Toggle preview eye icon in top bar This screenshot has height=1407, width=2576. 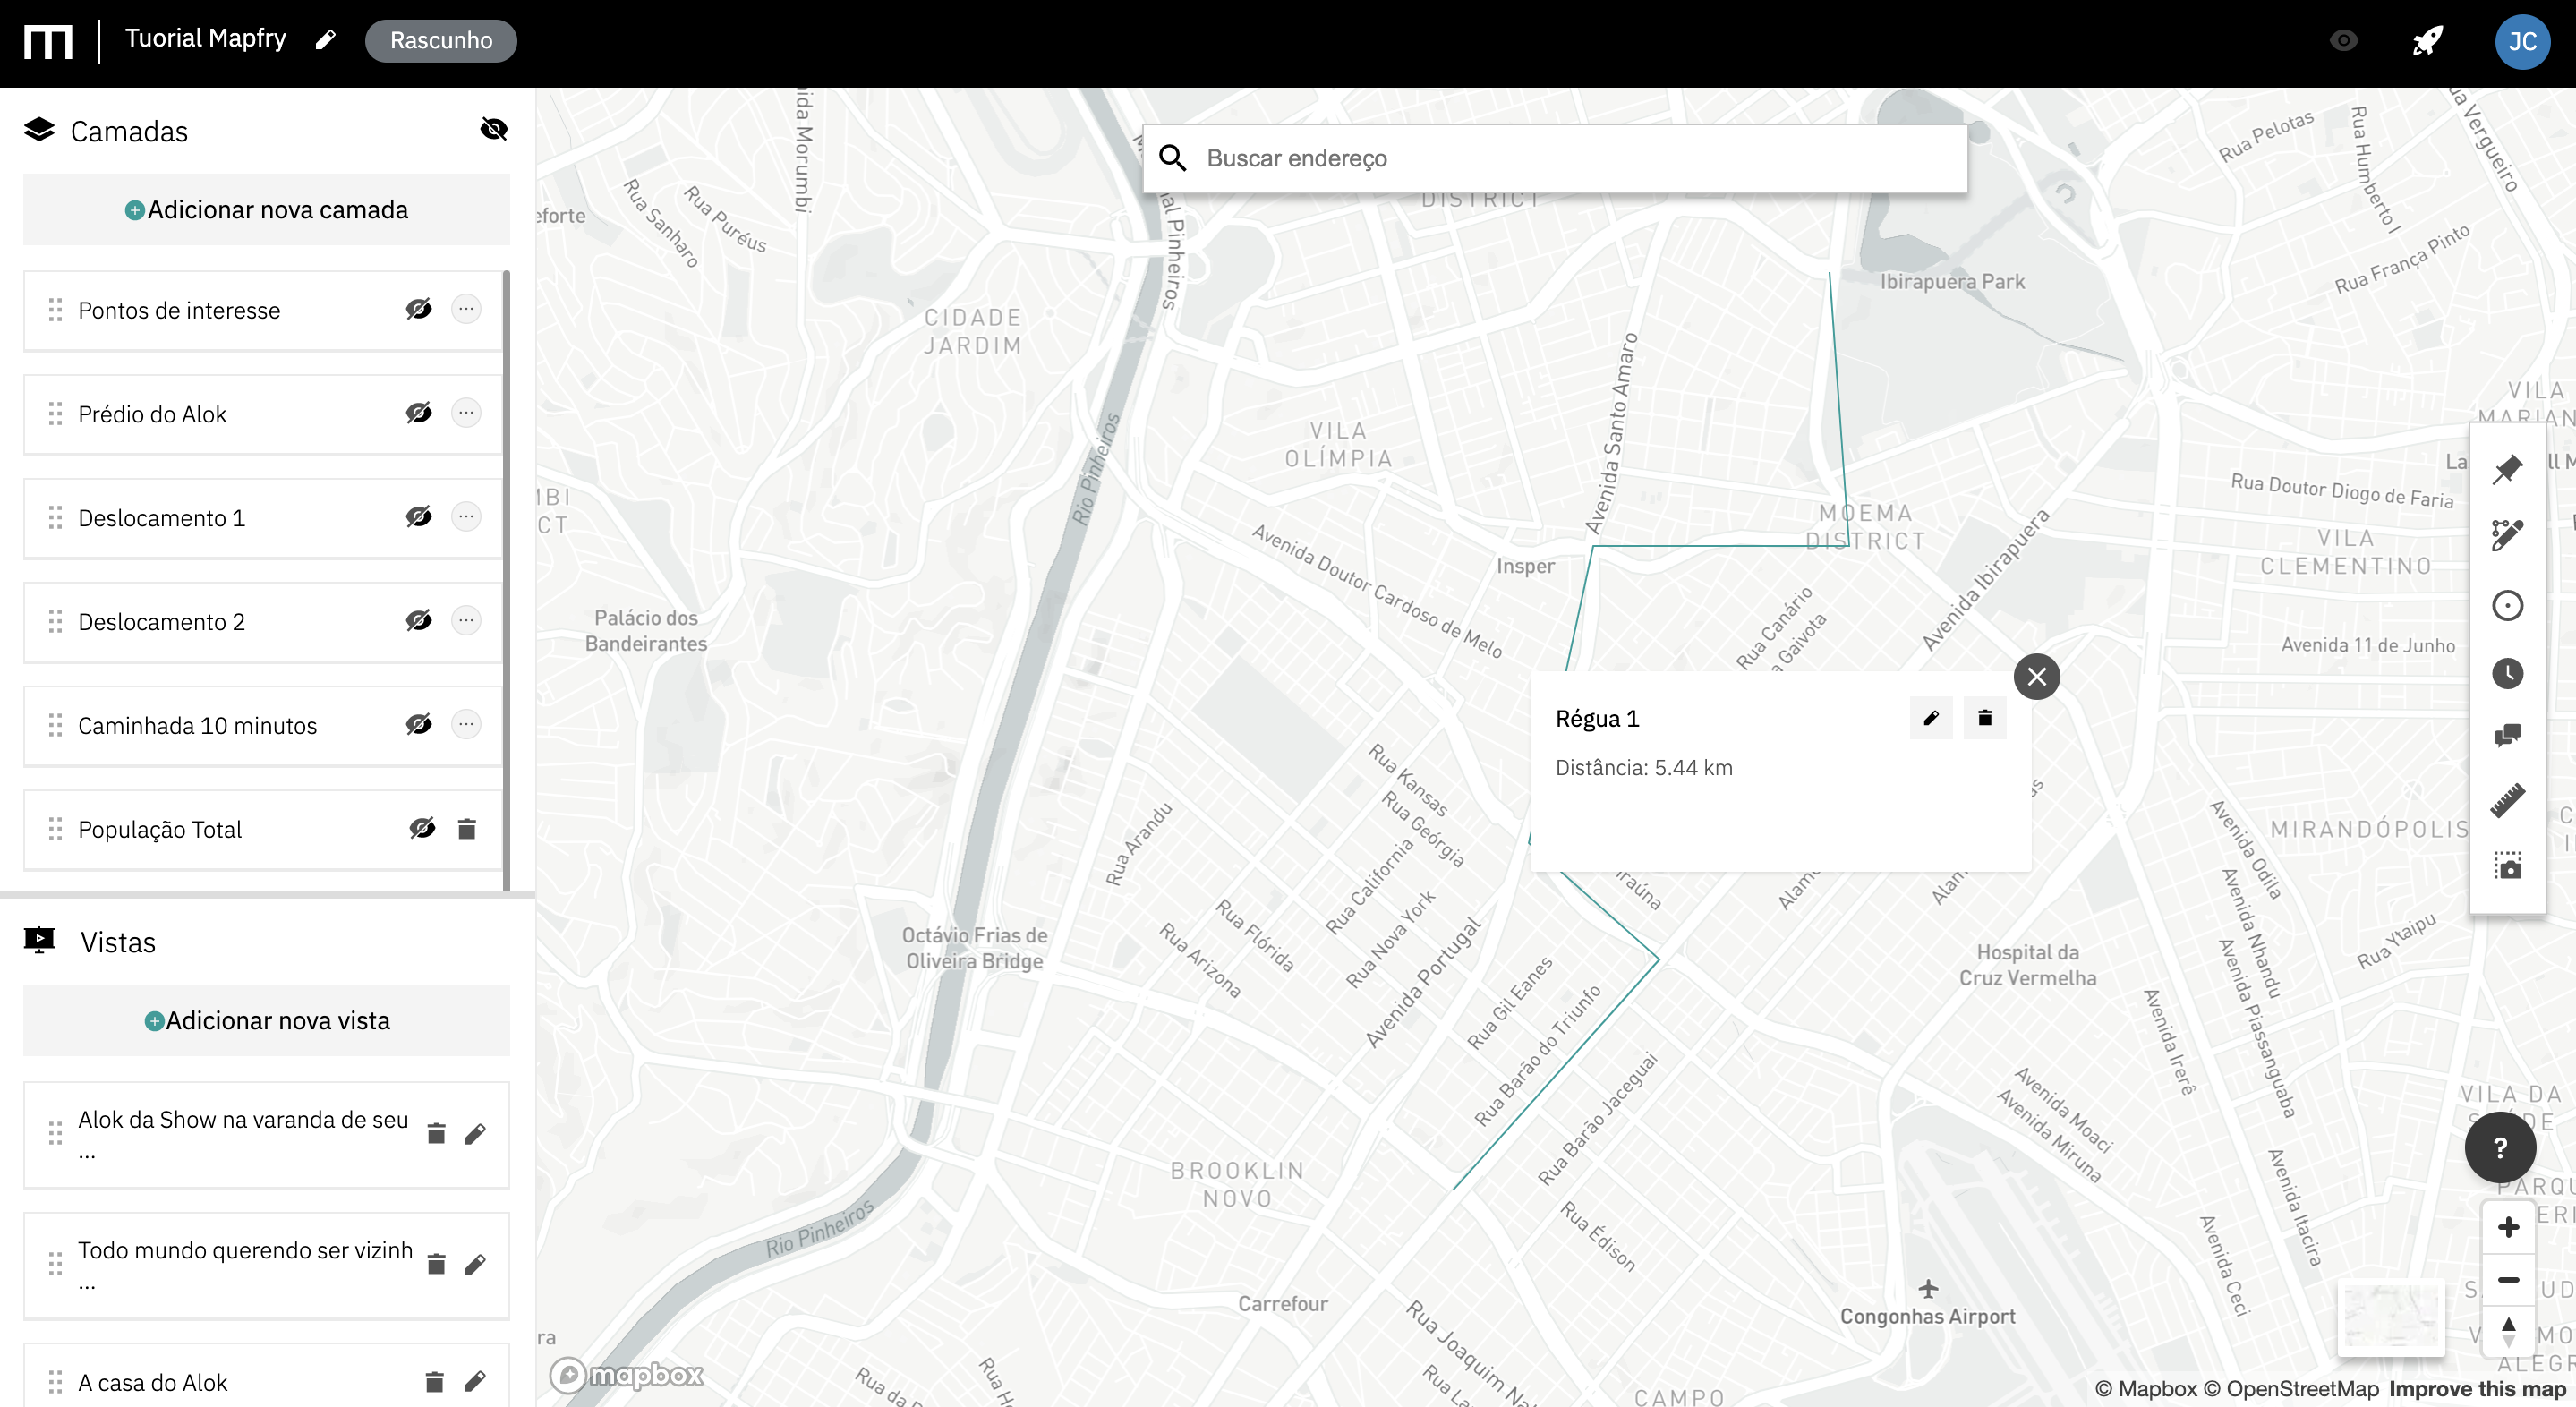[2343, 41]
